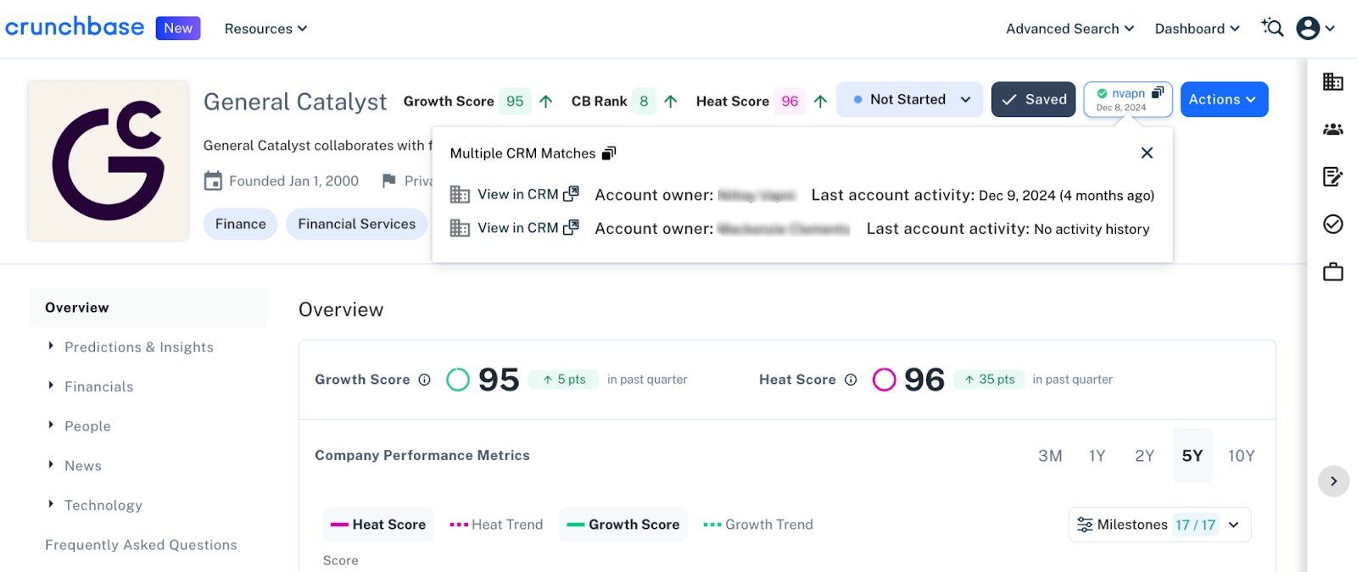This screenshot has height=572, width=1357.
Task: Toggle the Growth Trend chart series
Action: pos(758,525)
